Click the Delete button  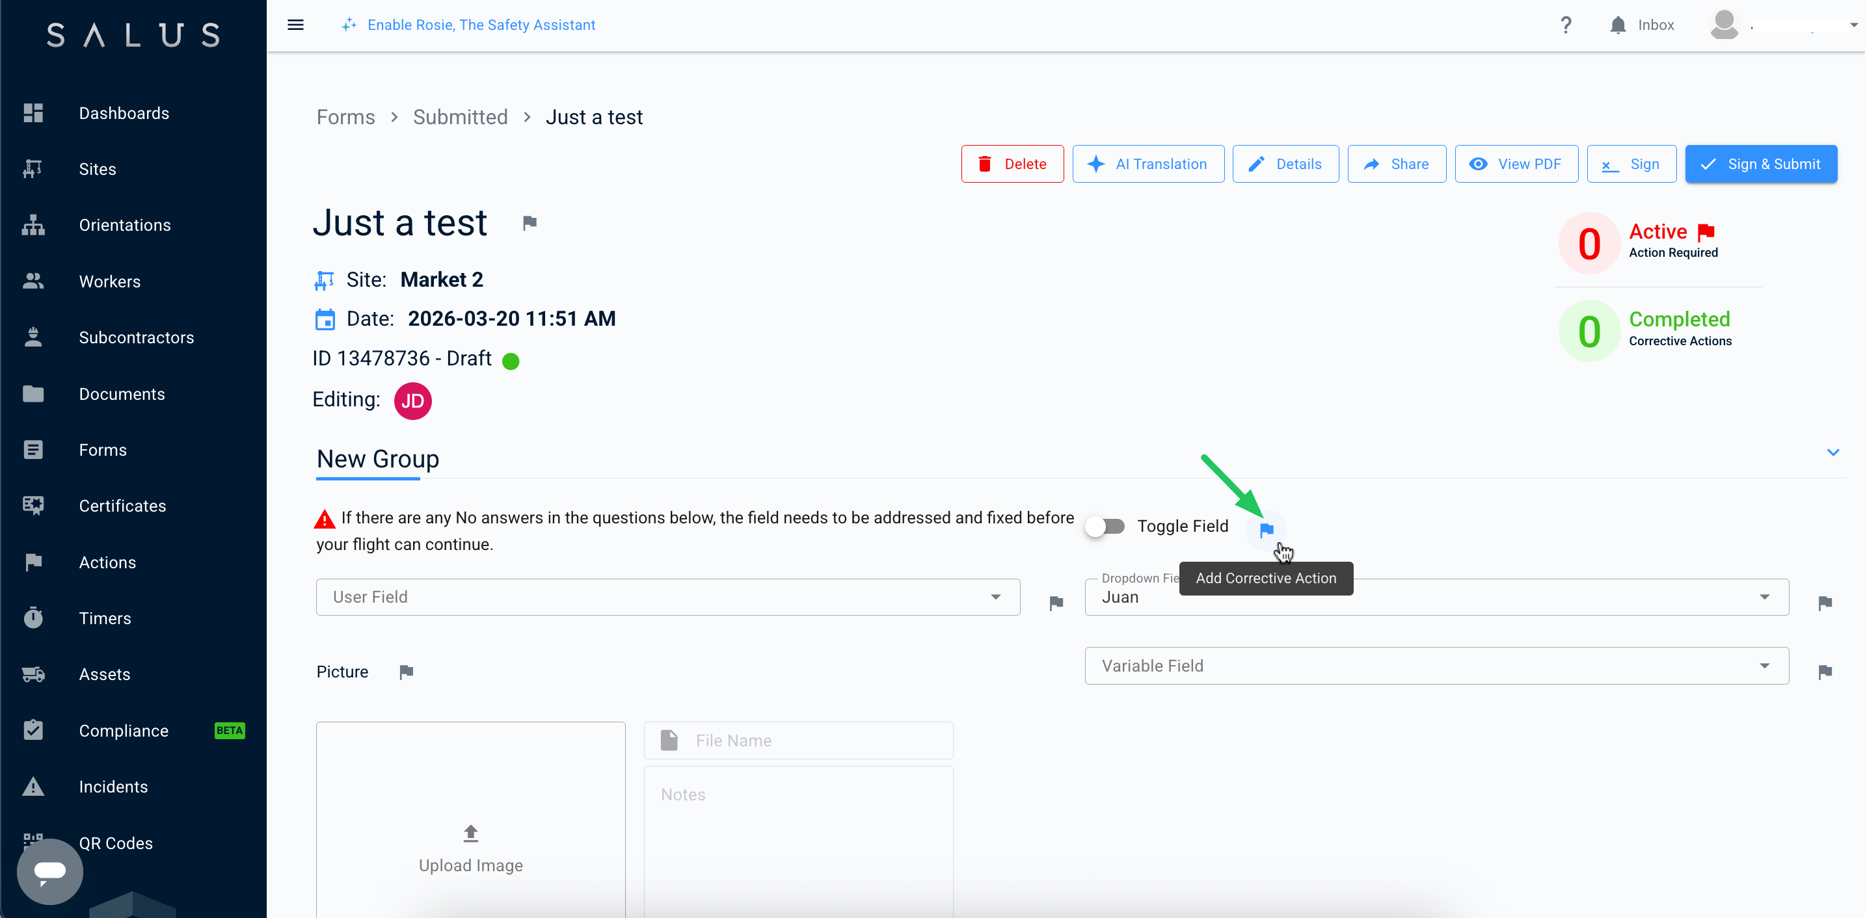click(1012, 164)
